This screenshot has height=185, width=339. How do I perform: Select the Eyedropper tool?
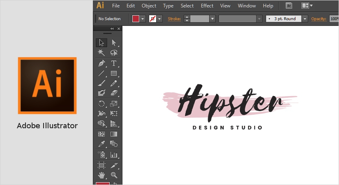click(x=101, y=144)
